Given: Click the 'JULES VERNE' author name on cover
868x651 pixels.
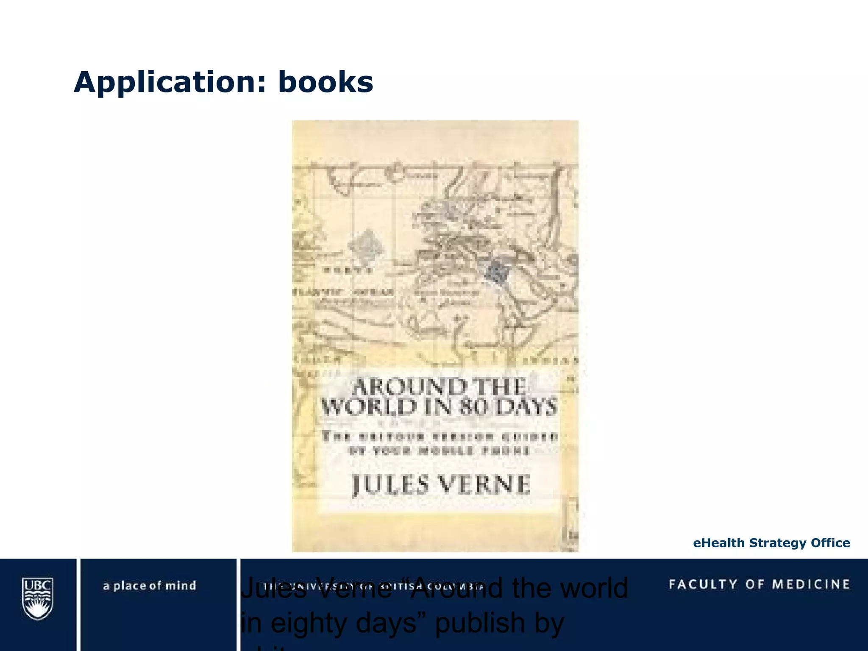Looking at the screenshot, I should pyautogui.click(x=441, y=484).
